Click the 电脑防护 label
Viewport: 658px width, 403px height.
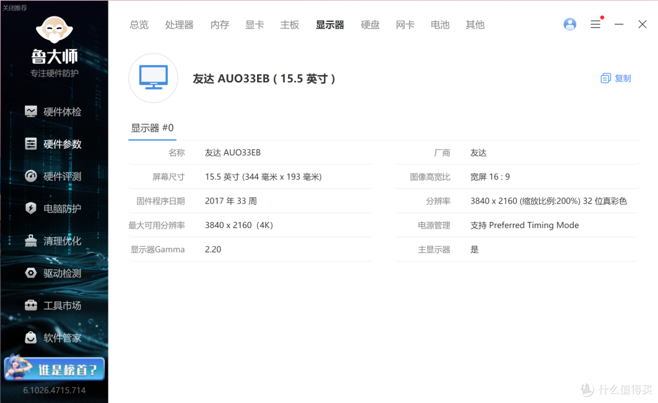coord(62,209)
